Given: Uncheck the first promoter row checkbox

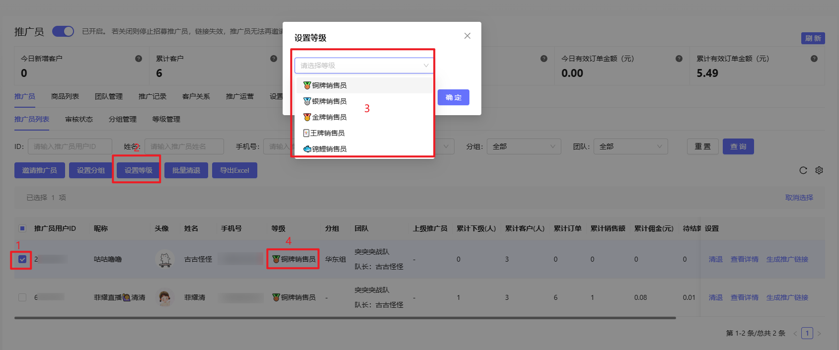Looking at the screenshot, I should tap(22, 259).
